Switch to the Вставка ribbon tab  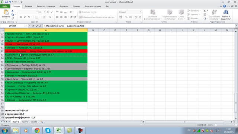(x=28, y=6)
